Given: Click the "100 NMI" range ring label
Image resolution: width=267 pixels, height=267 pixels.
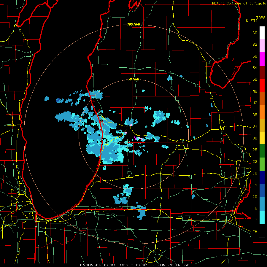Looking at the screenshot, I should 133,25.
